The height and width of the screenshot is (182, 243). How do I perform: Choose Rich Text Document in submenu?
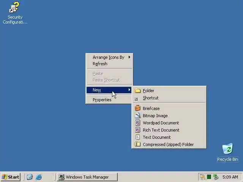169,130
